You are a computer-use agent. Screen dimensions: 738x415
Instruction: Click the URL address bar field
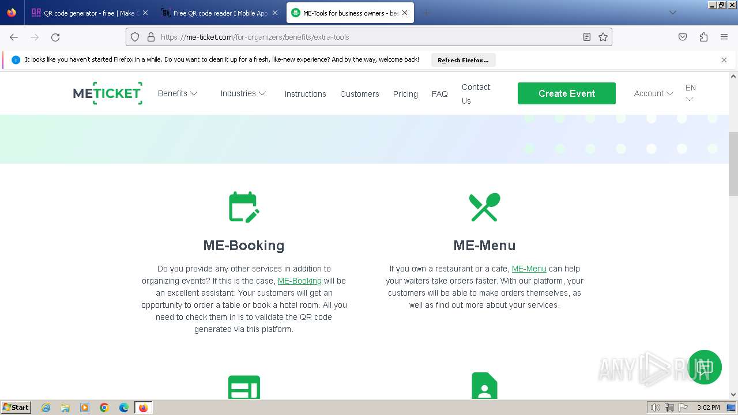coord(369,37)
